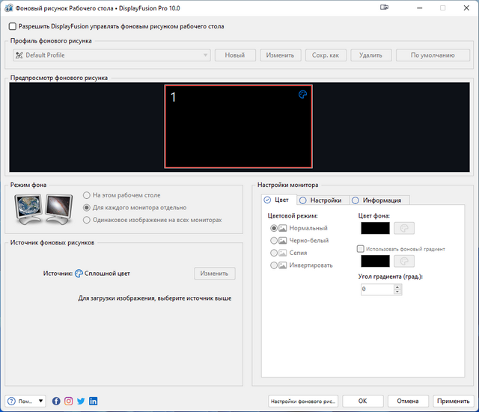Image resolution: width=479 pixels, height=412 pixels.
Task: Click palette icon in monitor 1 preview
Action: coord(302,95)
